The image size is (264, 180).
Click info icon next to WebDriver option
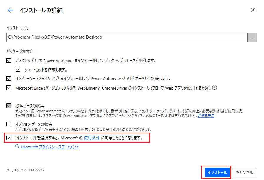click(214, 87)
